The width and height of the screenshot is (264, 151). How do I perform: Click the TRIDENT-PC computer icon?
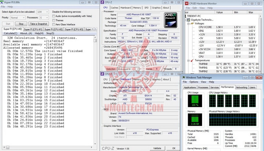tap(186, 16)
